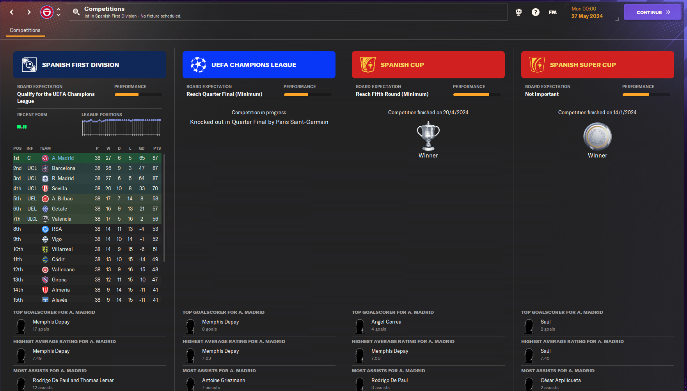Image resolution: width=687 pixels, height=391 pixels.
Task: Click the Spanish First Division logo icon
Action: (x=29, y=65)
